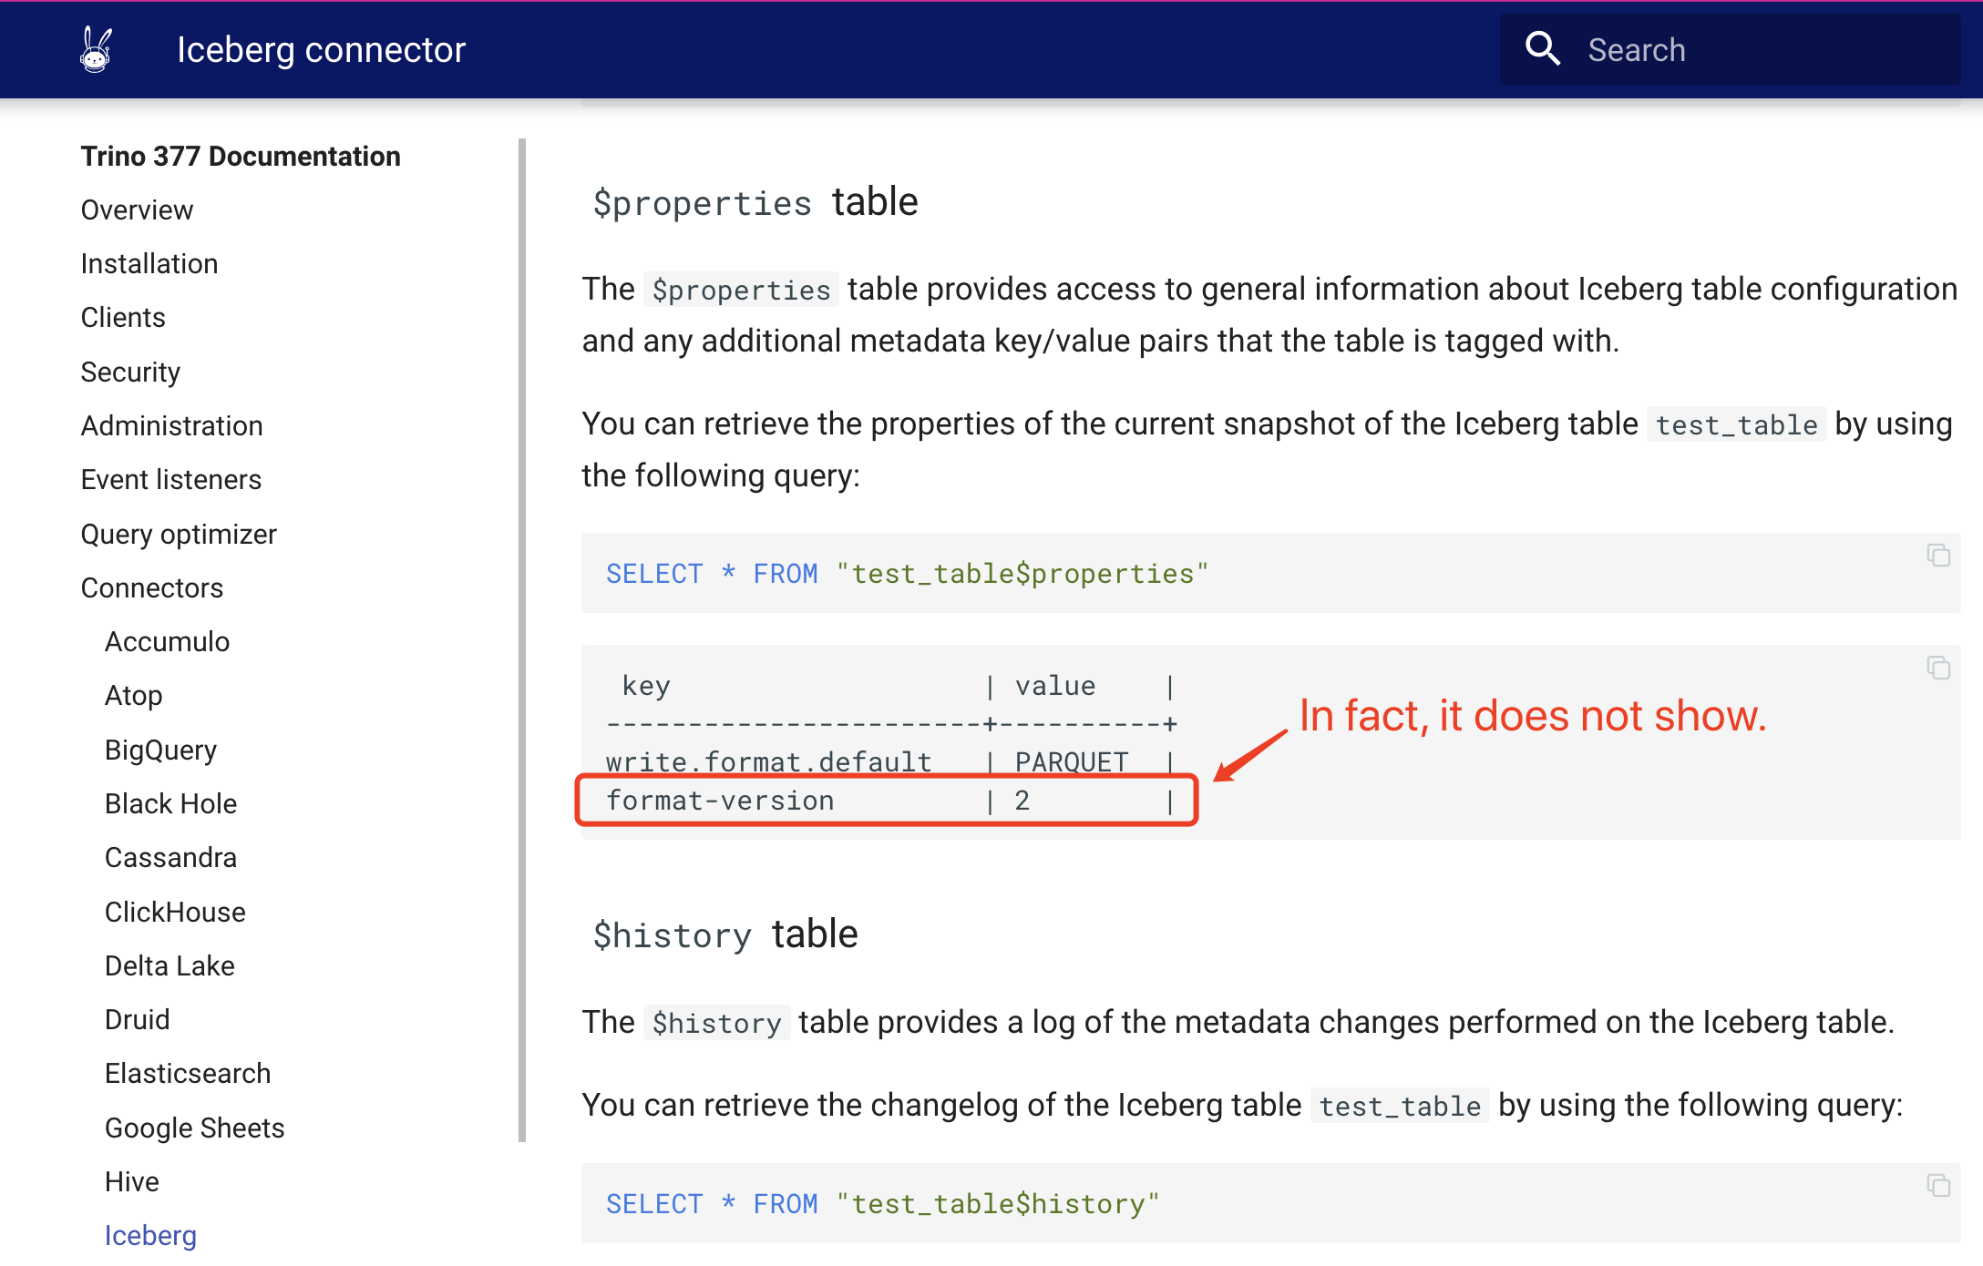Open the BigQuery connector page

point(160,750)
